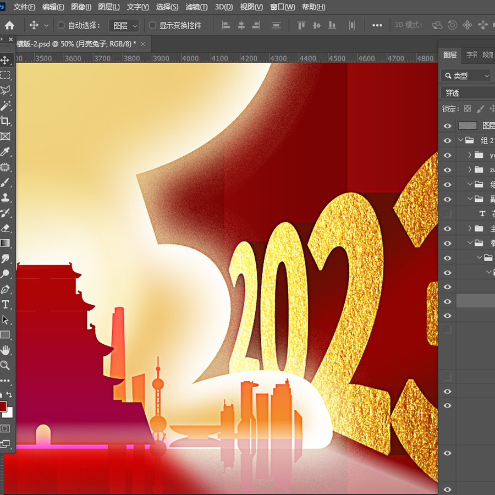The width and height of the screenshot is (495, 495).
Task: Select the Magic Wand tool
Action: coord(5,106)
